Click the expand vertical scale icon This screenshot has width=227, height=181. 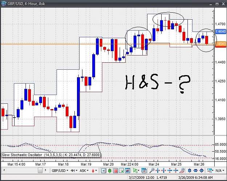170,170
